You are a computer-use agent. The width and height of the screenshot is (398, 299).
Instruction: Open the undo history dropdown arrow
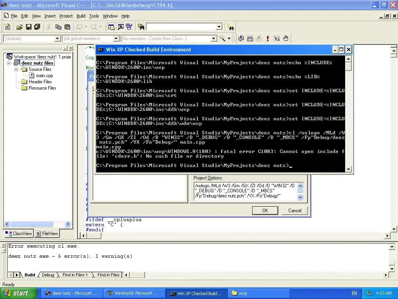[x=86, y=27]
